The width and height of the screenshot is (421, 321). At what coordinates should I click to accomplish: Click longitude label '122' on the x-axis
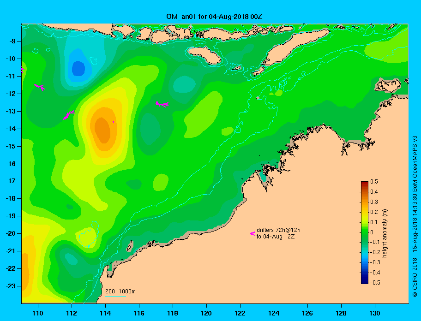[240, 313]
